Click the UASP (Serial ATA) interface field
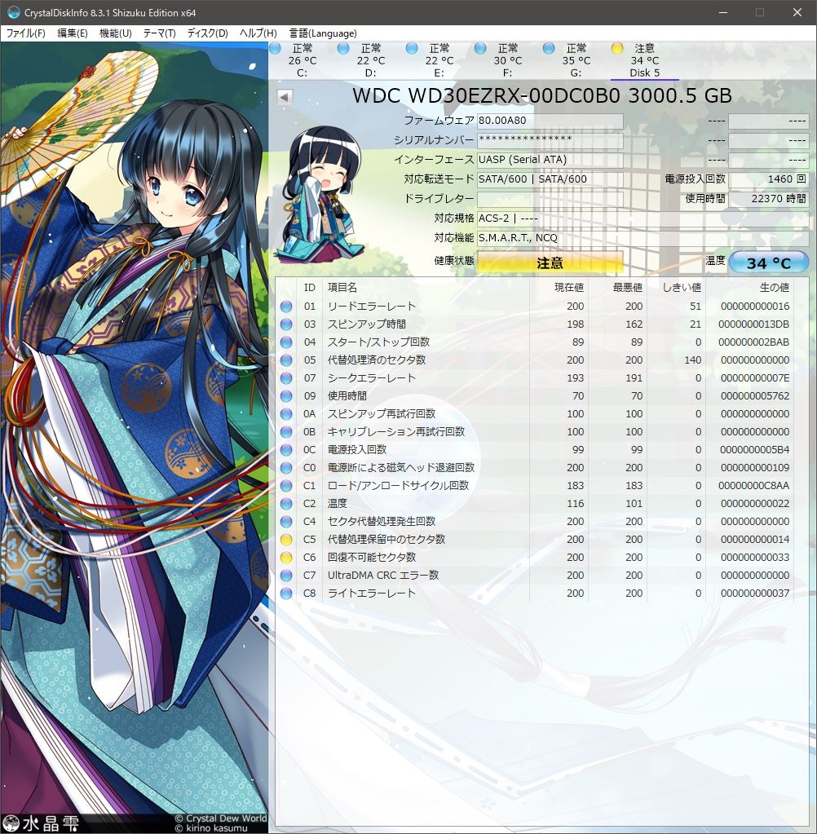Image resolution: width=817 pixels, height=834 pixels. point(550,160)
